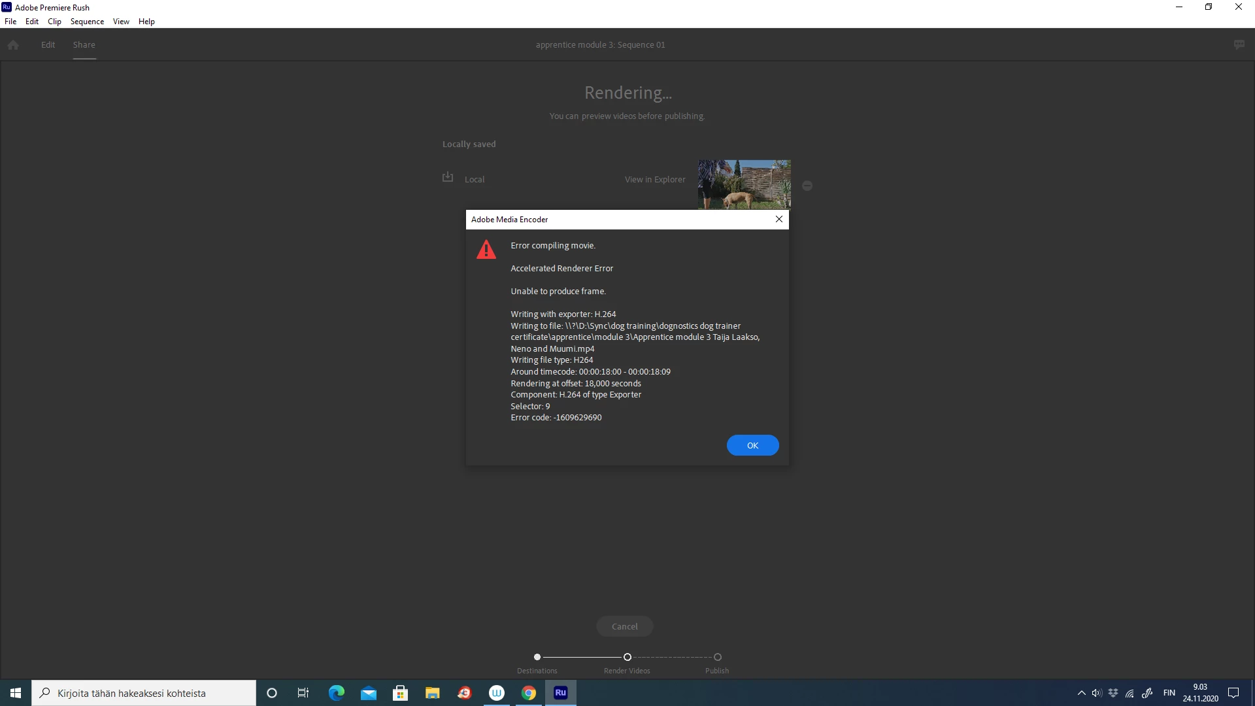The image size is (1255, 706).
Task: Click the Premiere Rush taskbar icon
Action: tap(560, 693)
